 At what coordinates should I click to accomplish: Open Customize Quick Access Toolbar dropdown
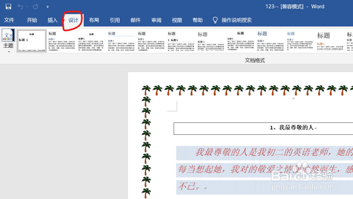pos(48,7)
